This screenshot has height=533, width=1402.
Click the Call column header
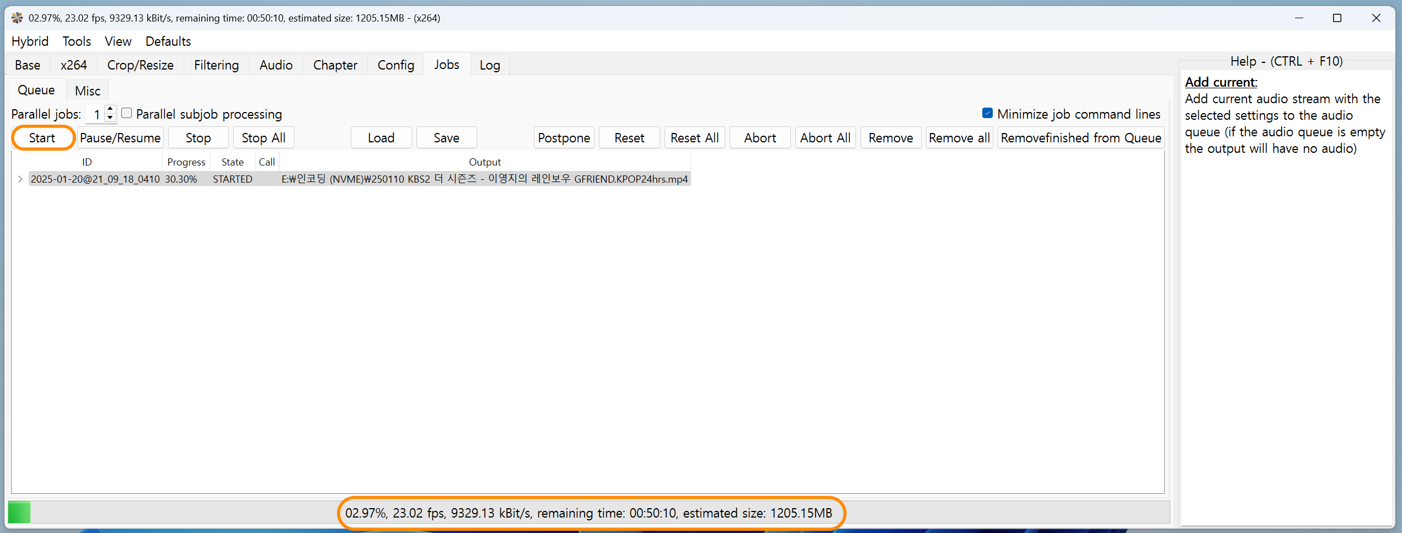[267, 162]
